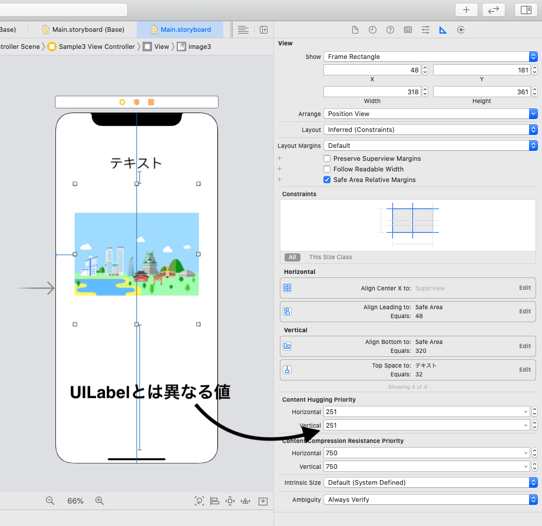Click the Exit icon in scene dock
542x526 pixels.
(x=151, y=102)
